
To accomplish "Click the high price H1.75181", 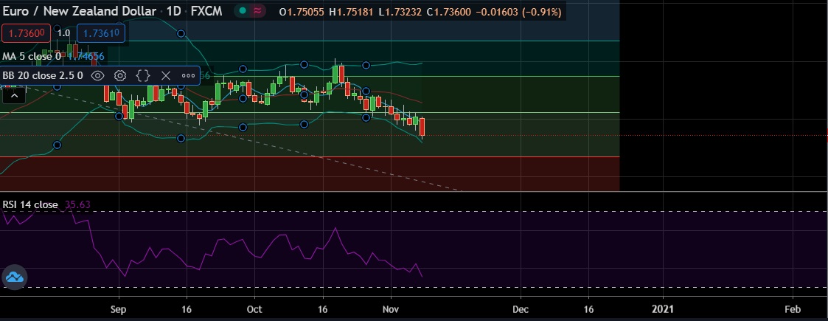I will click(x=352, y=11).
